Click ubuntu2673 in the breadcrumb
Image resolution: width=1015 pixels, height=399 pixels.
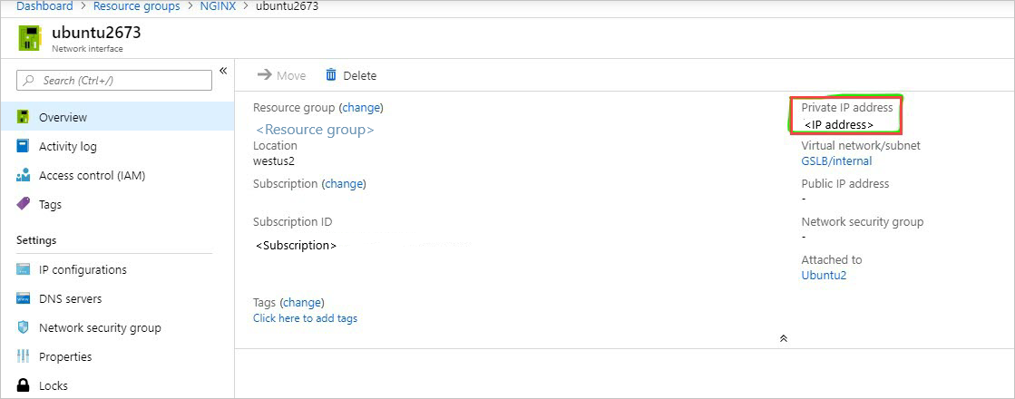288,6
